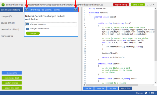Image resolution: width=157 pixels, height=95 pixels.
Task: Click the left C icon in conflict header
Action: [x=27, y=10]
